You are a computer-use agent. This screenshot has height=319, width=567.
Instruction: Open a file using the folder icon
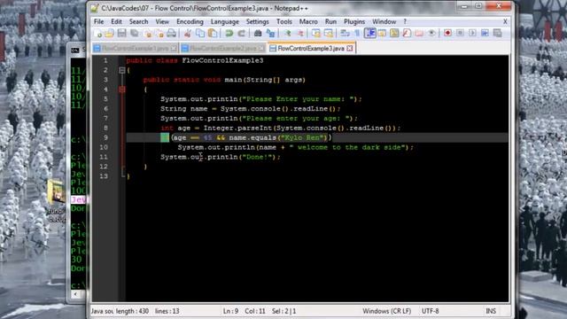point(110,34)
